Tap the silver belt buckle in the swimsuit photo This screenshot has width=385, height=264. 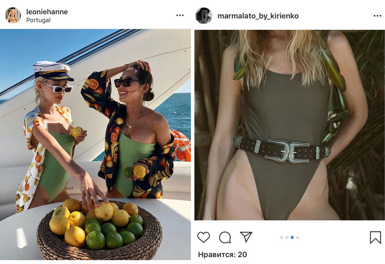(x=287, y=151)
